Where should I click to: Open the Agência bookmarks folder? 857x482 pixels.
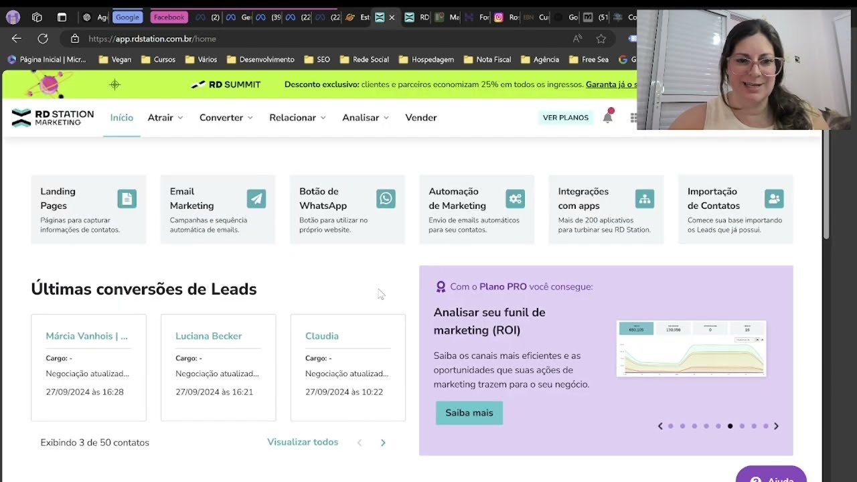540,60
